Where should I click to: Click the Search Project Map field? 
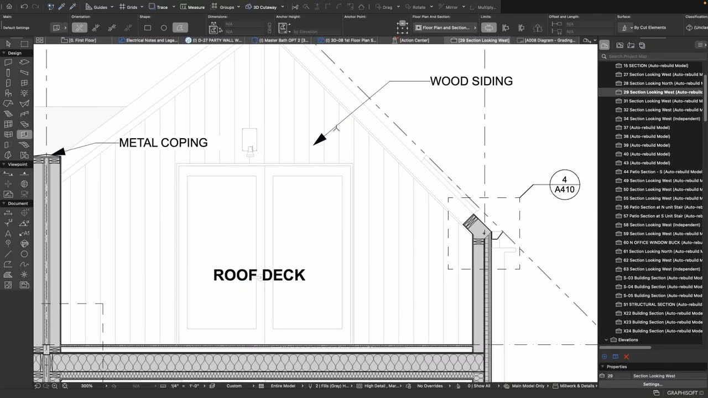[652, 56]
